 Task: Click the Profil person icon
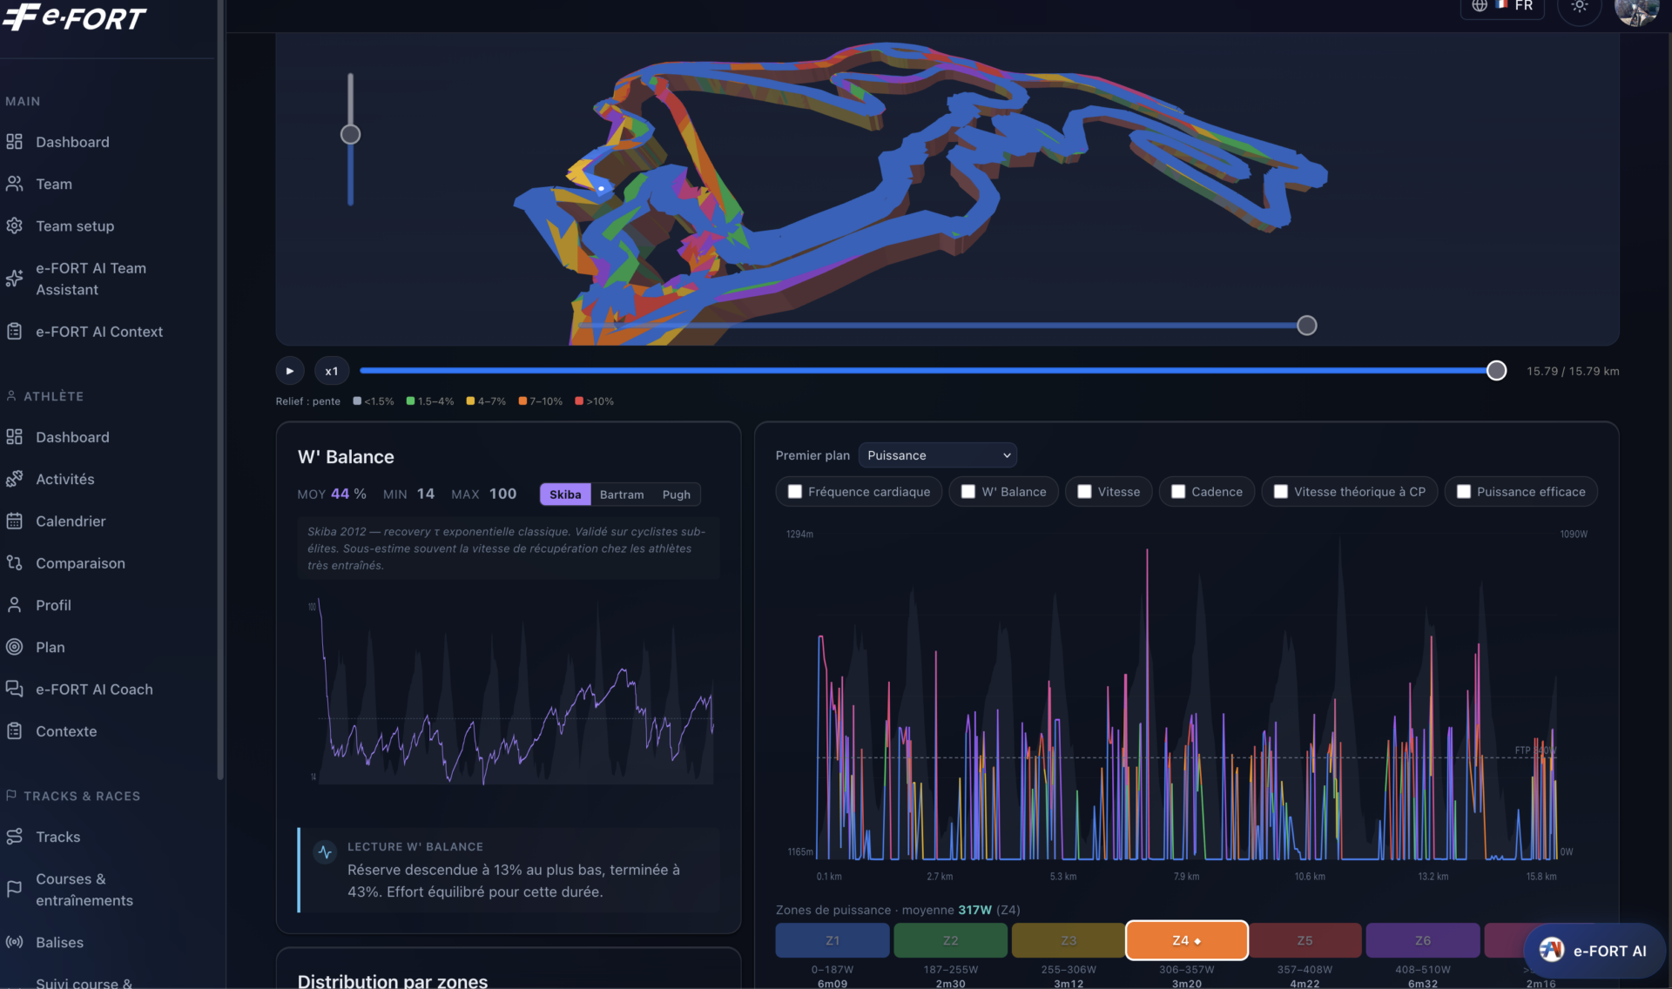pyautogui.click(x=14, y=605)
